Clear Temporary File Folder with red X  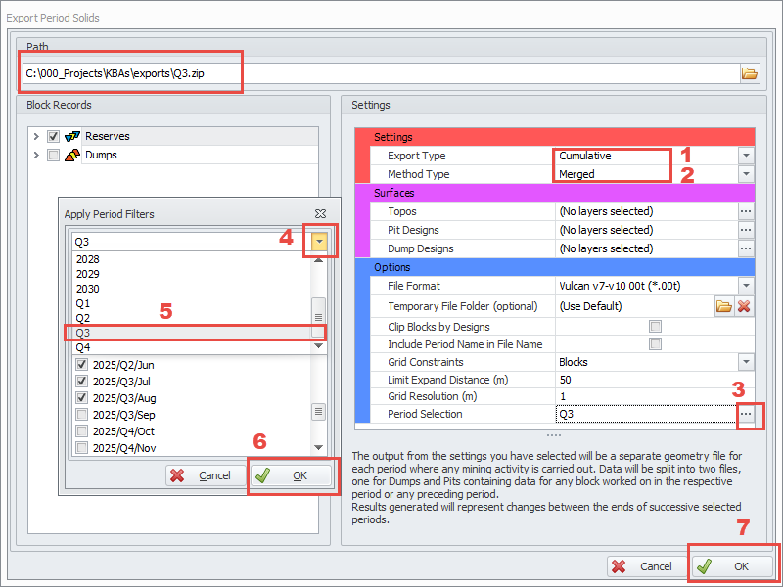(x=744, y=306)
